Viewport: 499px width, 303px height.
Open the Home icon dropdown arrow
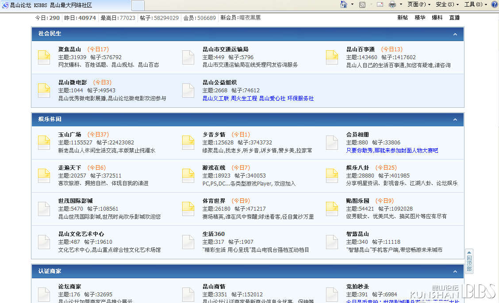pyautogui.click(x=352, y=4)
